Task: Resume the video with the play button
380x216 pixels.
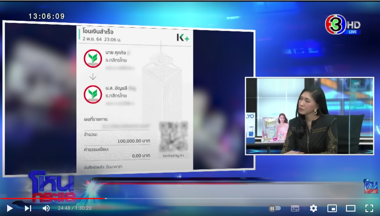Action: (x=10, y=208)
